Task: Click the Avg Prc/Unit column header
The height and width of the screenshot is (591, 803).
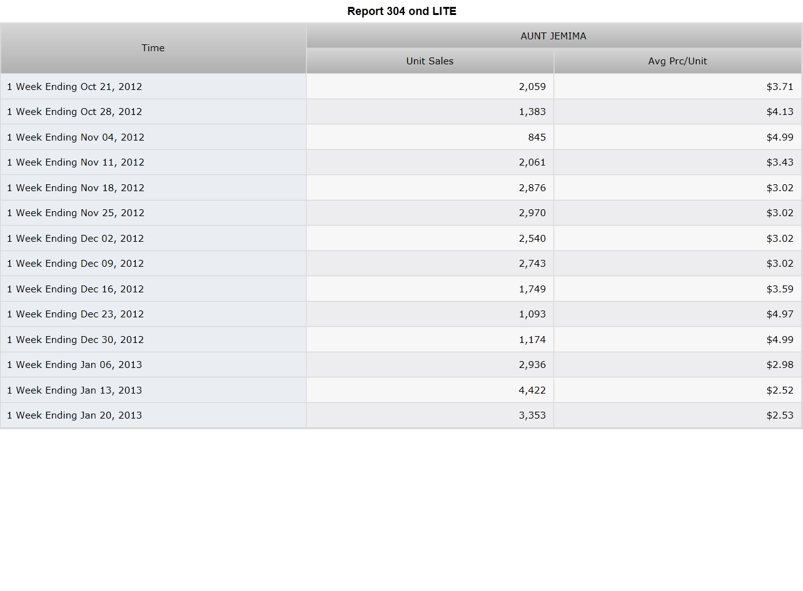Action: 677,61
